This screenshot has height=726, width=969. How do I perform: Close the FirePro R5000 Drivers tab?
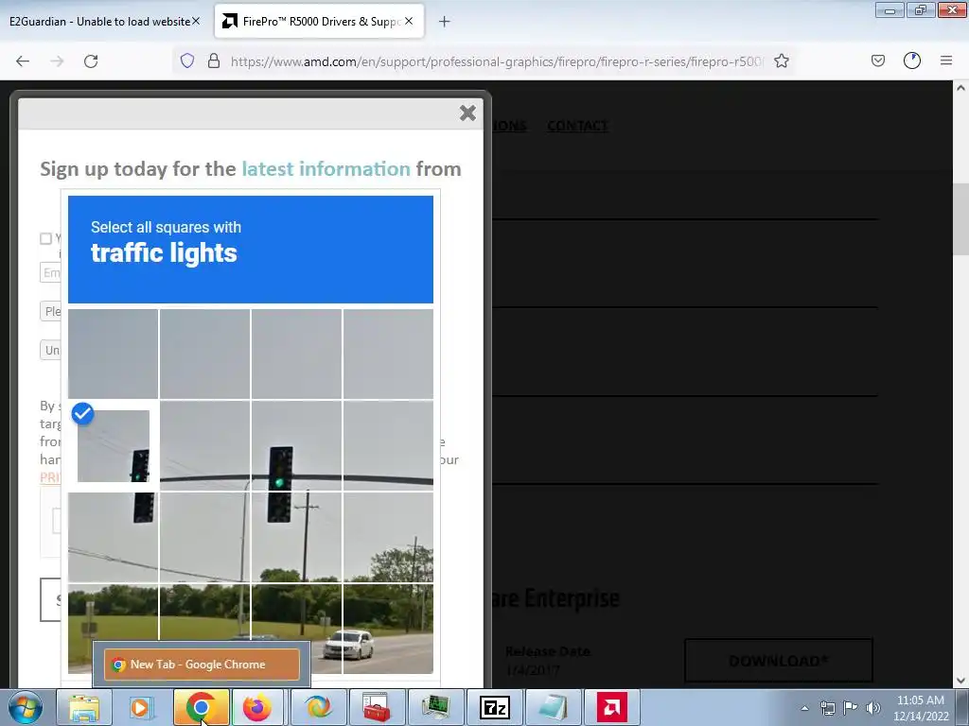click(409, 21)
